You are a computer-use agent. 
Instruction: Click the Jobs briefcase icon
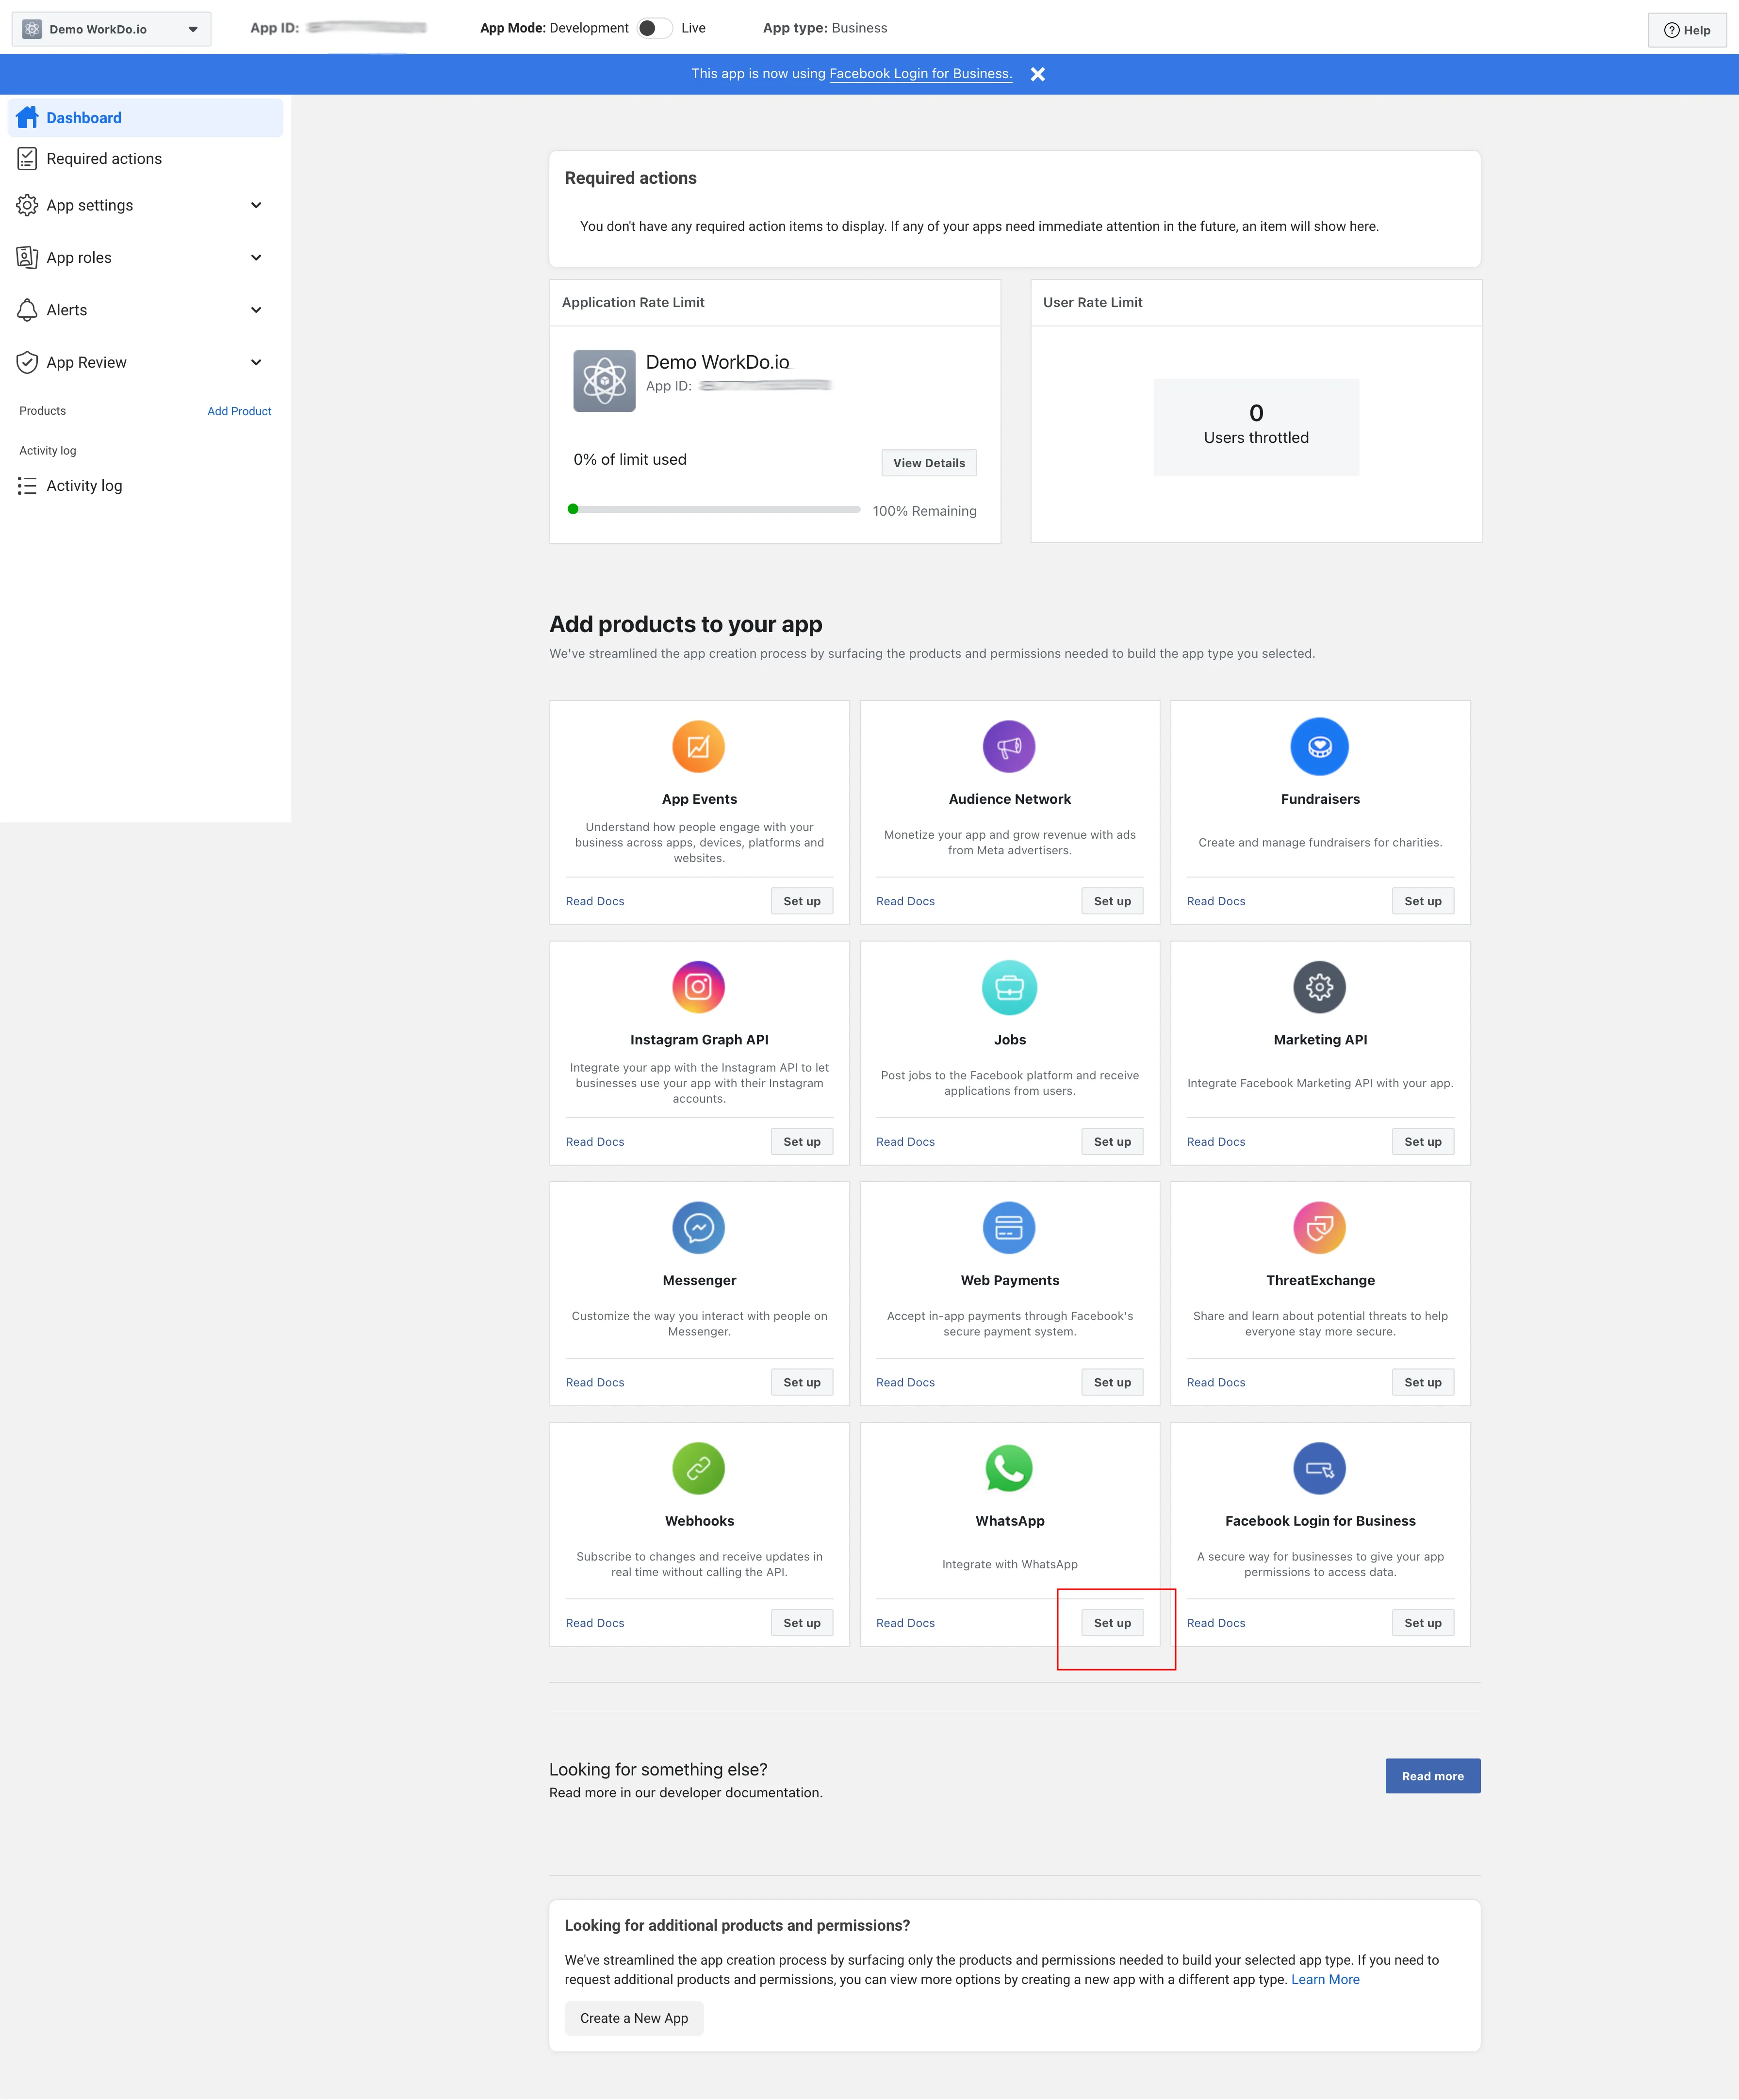(1009, 987)
